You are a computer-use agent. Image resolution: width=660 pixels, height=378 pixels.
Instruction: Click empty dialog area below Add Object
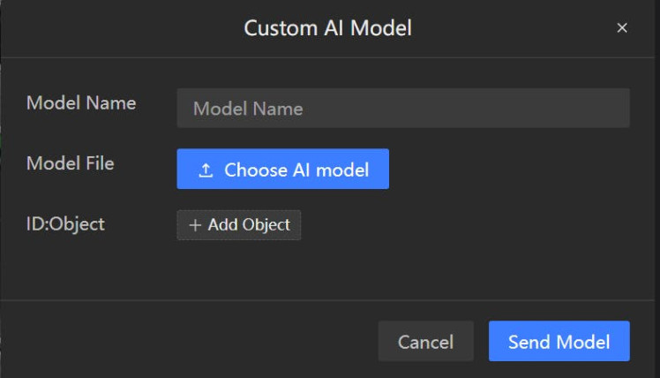pos(353,269)
